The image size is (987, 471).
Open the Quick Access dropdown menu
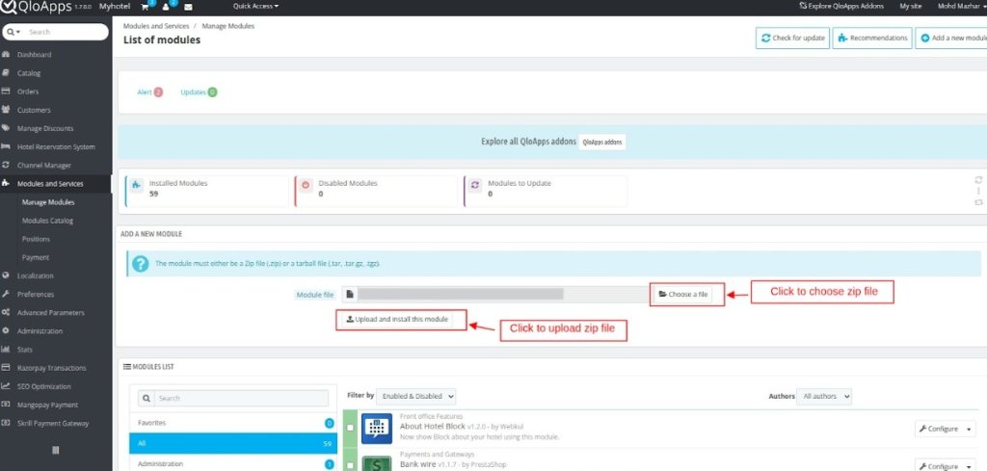(255, 6)
